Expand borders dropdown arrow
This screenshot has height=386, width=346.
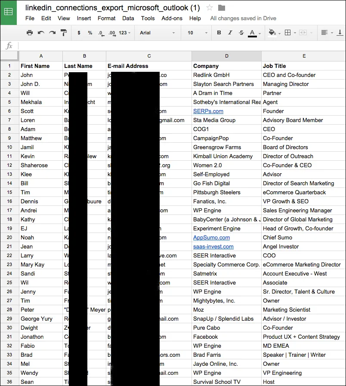pyautogui.click(x=295, y=33)
